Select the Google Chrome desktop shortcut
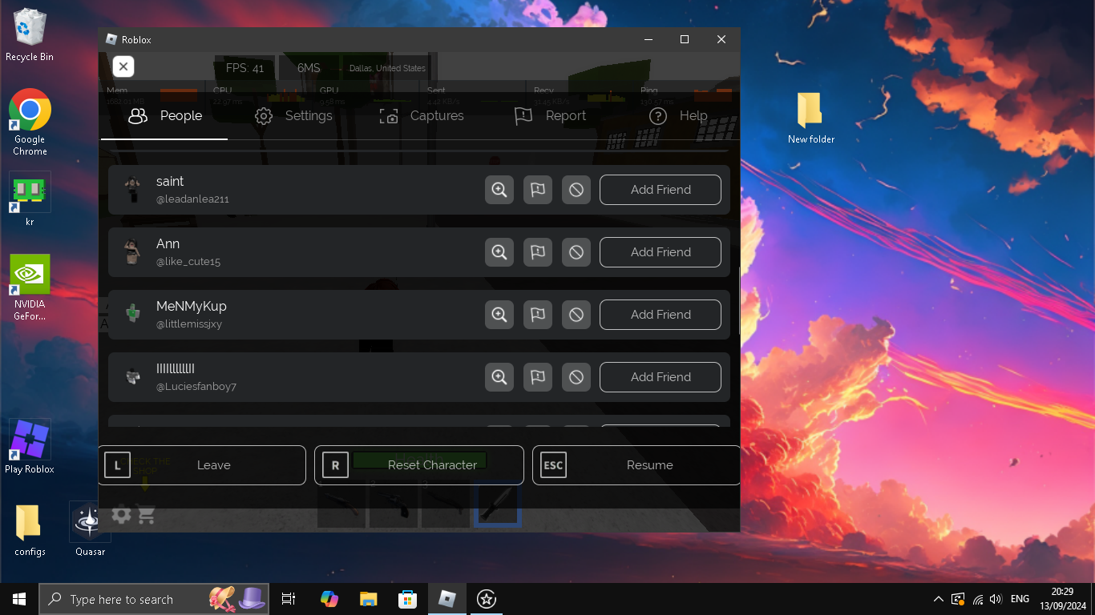Viewport: 1095px width, 615px height. [30, 122]
